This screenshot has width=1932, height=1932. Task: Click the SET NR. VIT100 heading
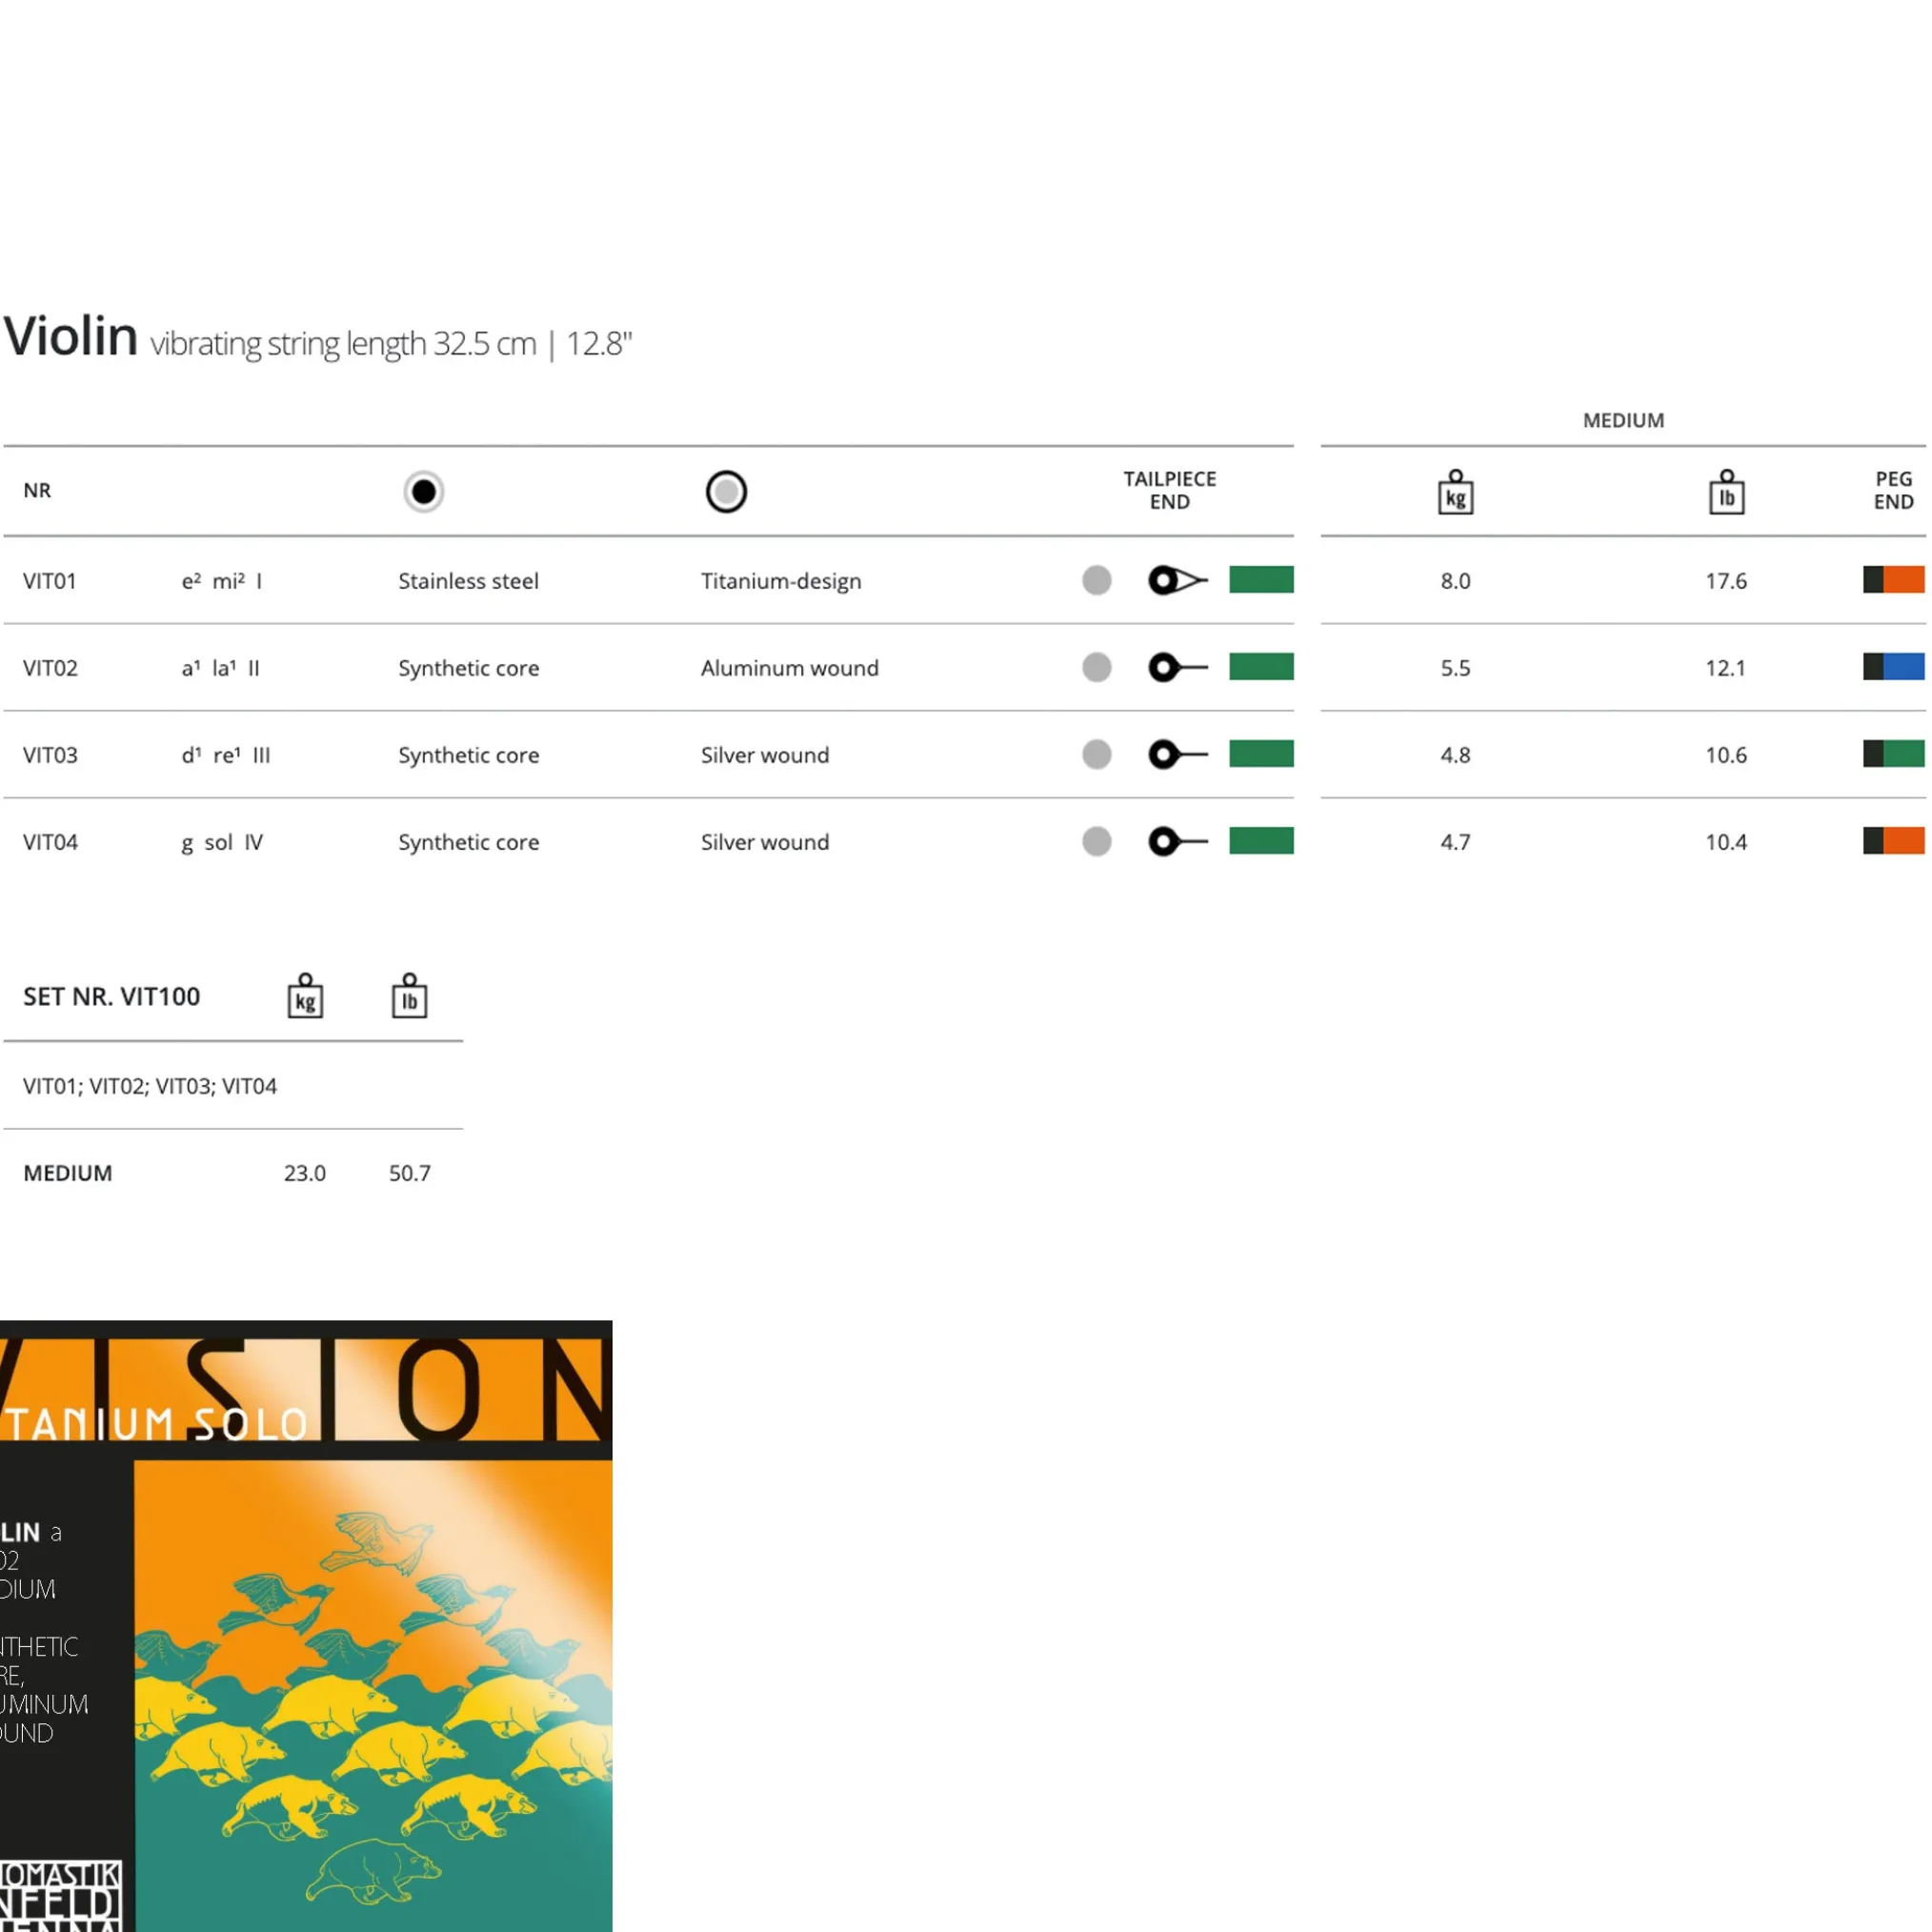(x=111, y=997)
